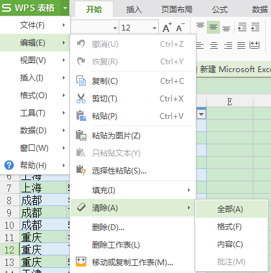Expand the 视图(V) menu
This screenshot has height=273, width=271.
[35, 60]
